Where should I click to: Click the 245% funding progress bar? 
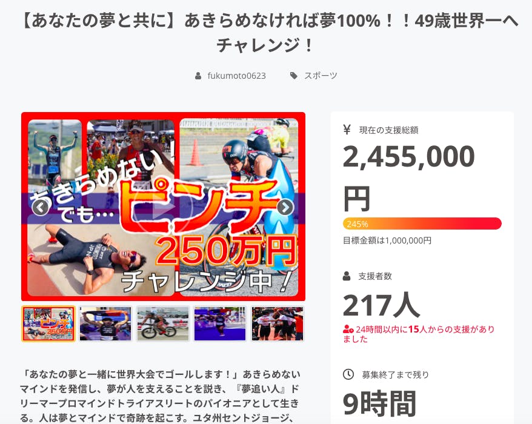[422, 224]
